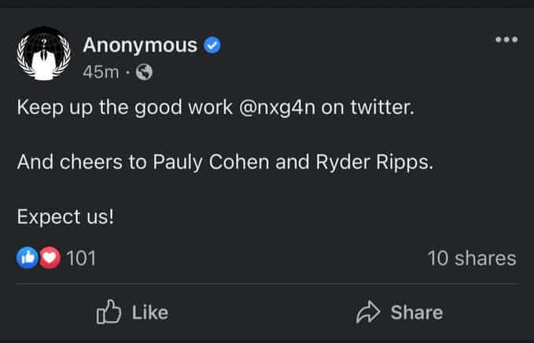Click the @nxg4n mention in post
Image resolution: width=534 pixels, height=343 pixels.
pos(277,108)
